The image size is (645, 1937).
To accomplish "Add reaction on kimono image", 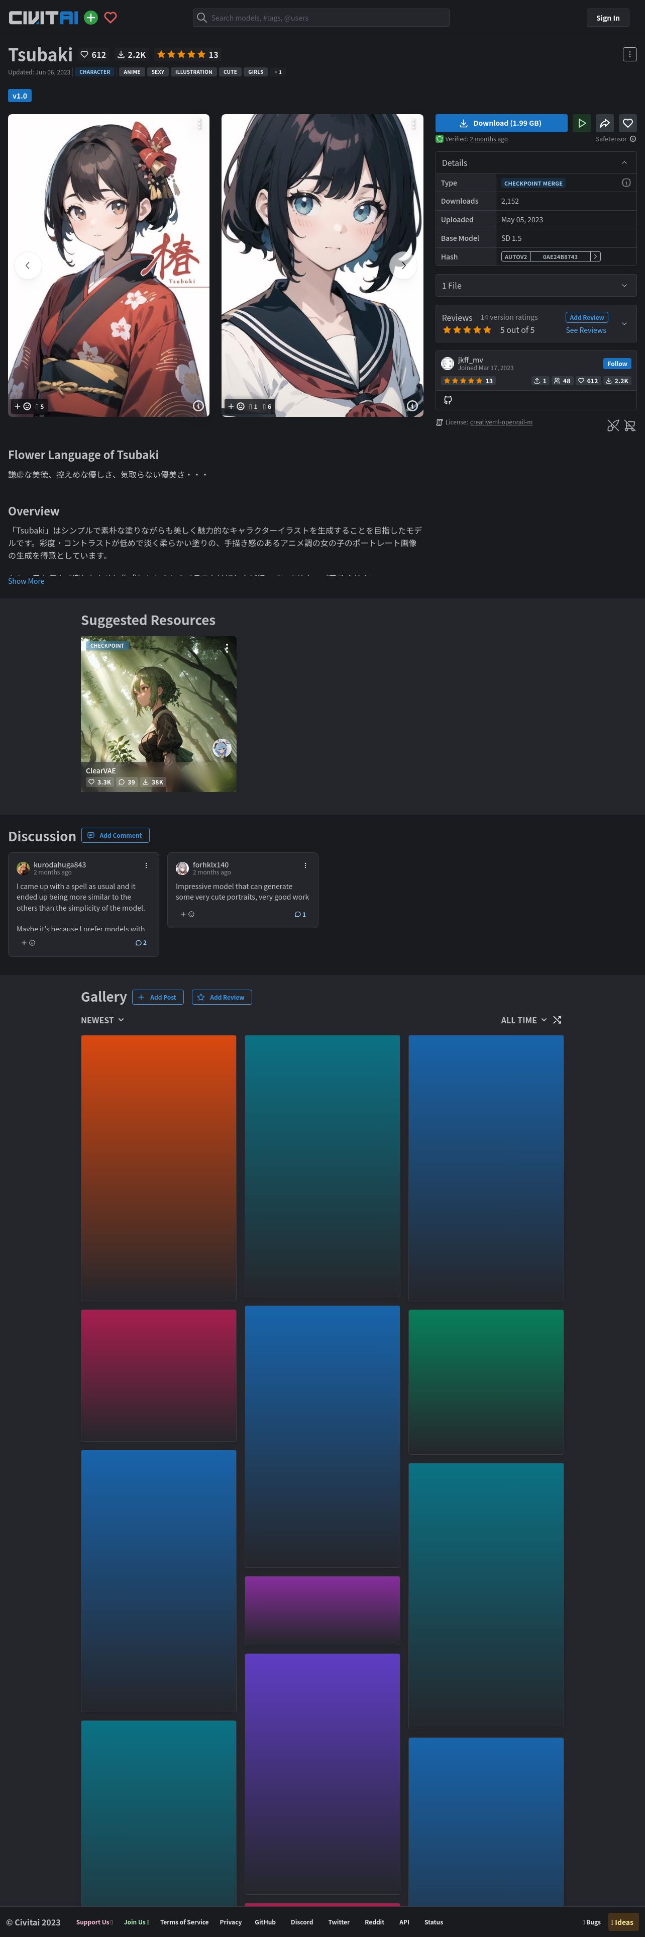I will (23, 406).
